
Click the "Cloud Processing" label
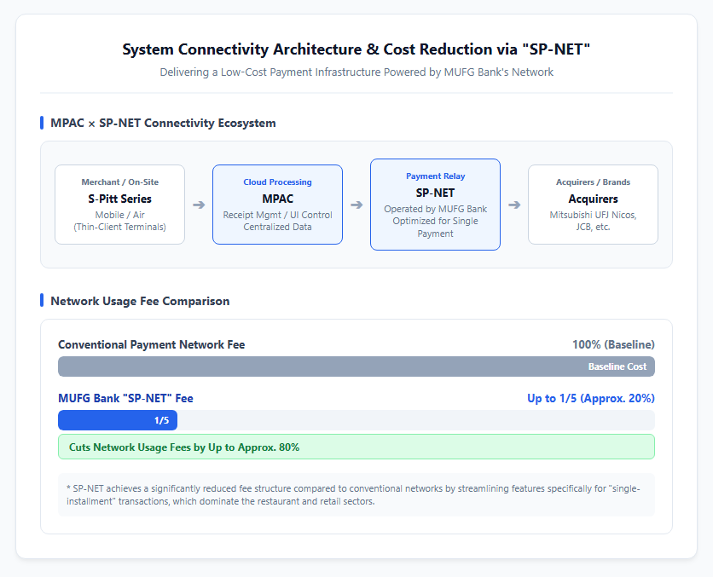tap(277, 182)
